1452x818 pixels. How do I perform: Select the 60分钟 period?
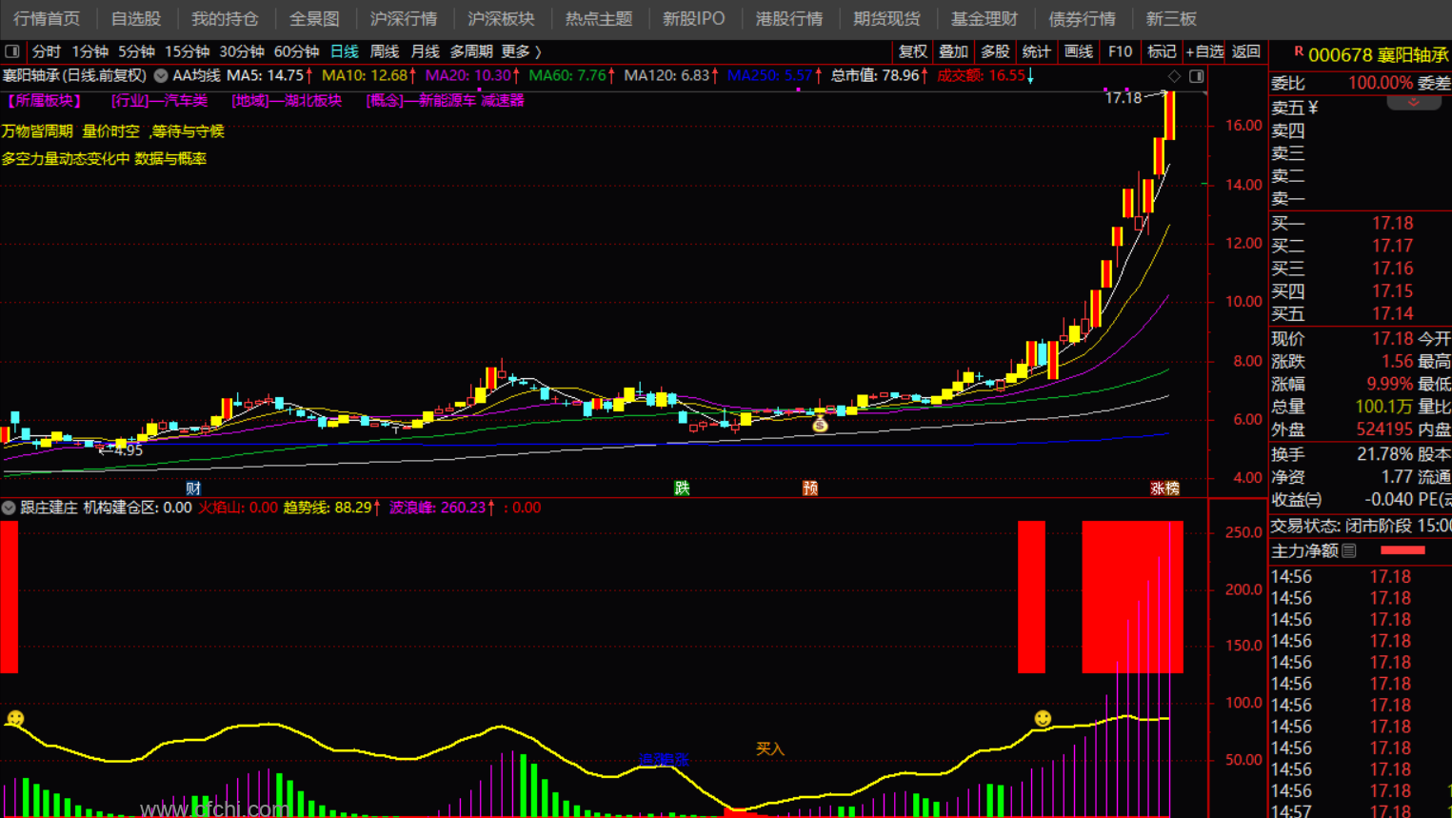click(x=296, y=51)
